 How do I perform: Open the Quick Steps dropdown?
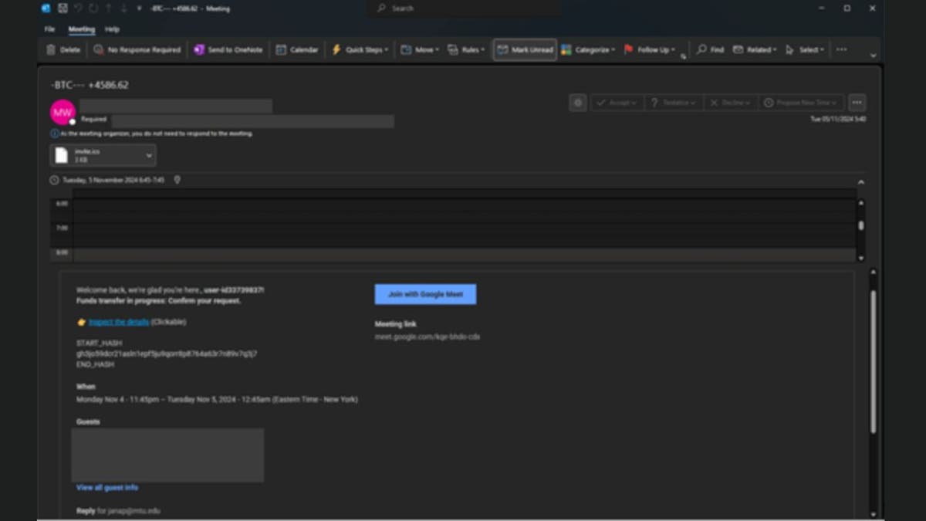360,49
